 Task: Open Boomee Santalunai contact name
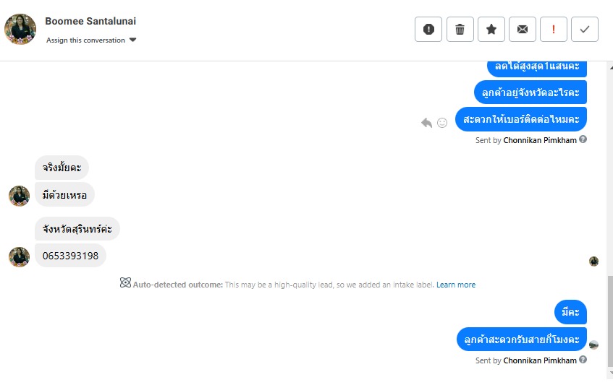(90, 21)
